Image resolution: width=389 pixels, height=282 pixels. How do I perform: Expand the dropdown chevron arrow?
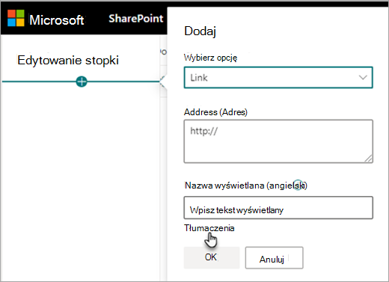coord(363,78)
